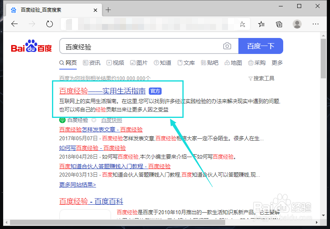This screenshot has width=330, height=229.
Task: Add page to favorites with star icon
Action: pos(242,24)
